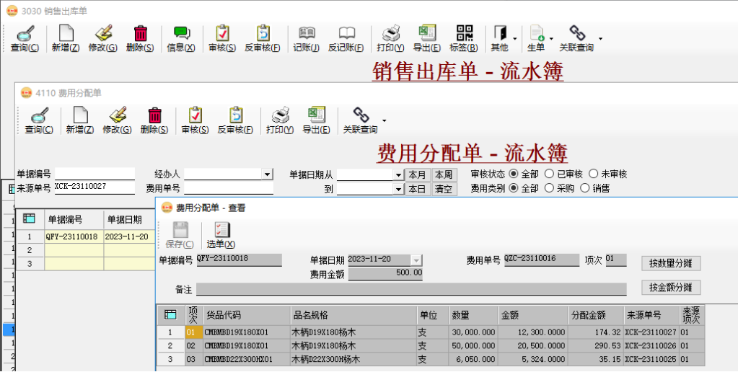Select list cell QFY-23110018

pyautogui.click(x=74, y=236)
